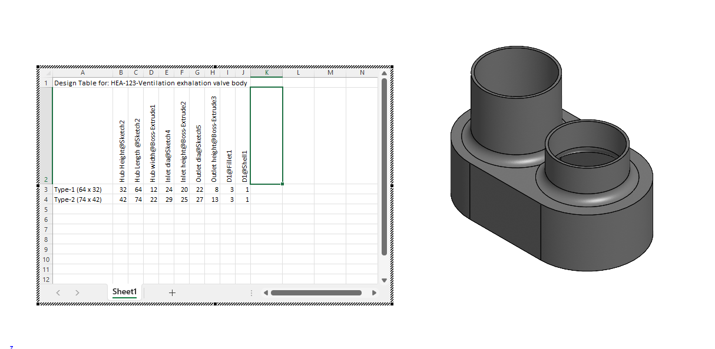Image resolution: width=715 pixels, height=349 pixels.
Task: Add a new sheet with the plus icon
Action: (172, 293)
